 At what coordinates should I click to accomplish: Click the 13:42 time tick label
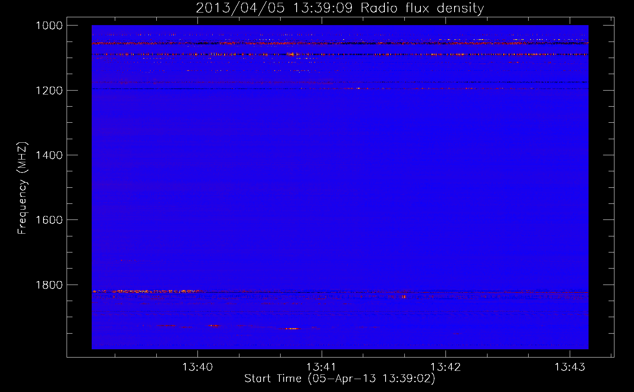point(446,367)
